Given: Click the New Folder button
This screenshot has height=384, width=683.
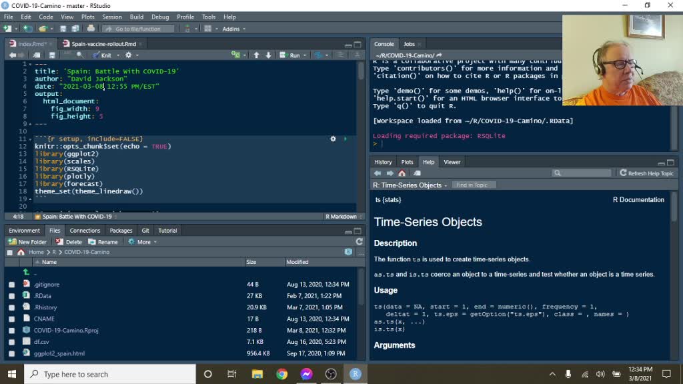Looking at the screenshot, I should [x=27, y=241].
